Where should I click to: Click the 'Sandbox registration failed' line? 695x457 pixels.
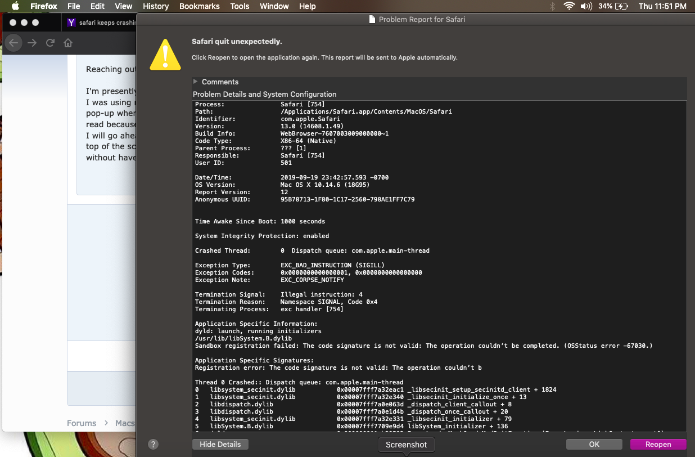tap(424, 346)
